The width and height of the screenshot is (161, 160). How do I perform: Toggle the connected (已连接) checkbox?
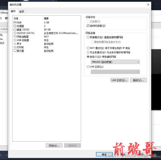(88, 21)
